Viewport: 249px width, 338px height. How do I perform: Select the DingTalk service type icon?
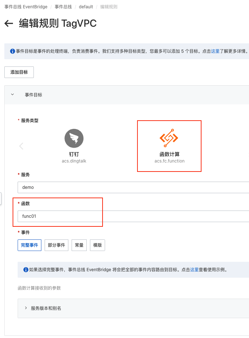(x=74, y=138)
